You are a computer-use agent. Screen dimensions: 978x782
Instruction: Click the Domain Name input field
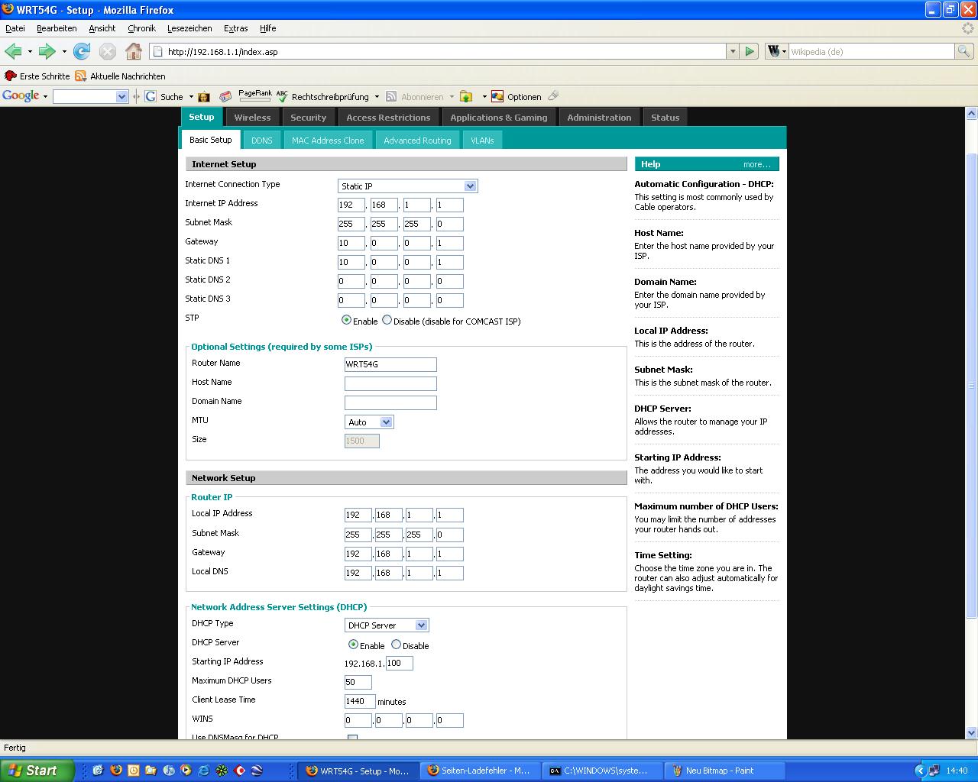tap(390, 402)
